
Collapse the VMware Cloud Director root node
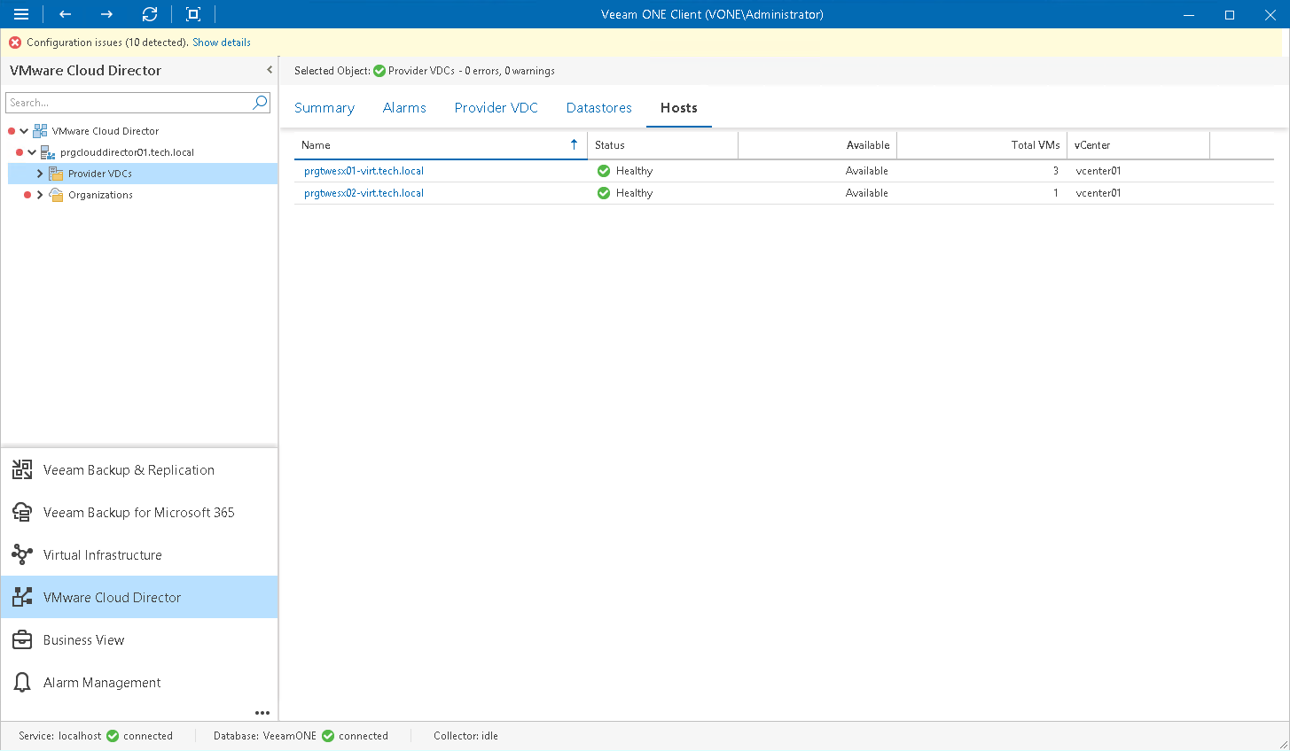click(x=24, y=131)
